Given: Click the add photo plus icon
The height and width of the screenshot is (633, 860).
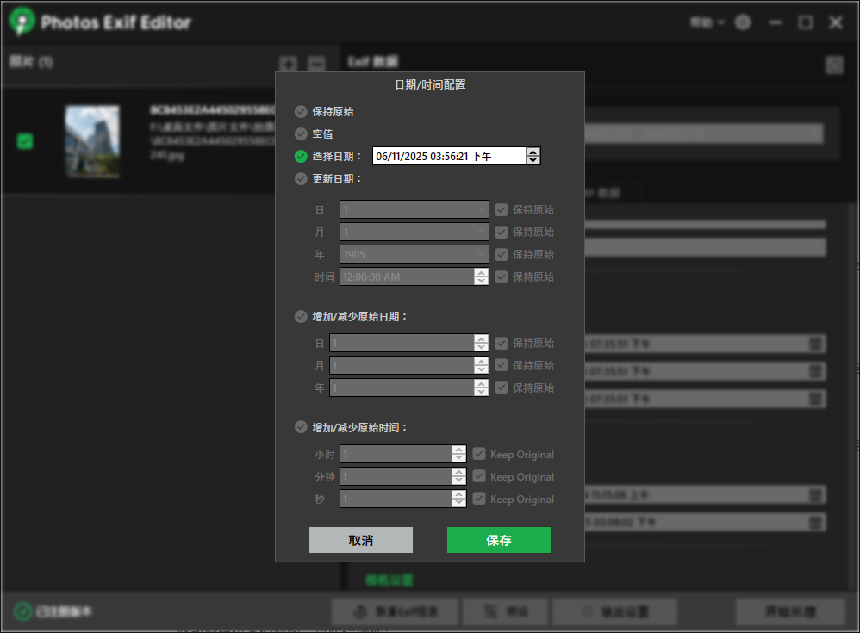Looking at the screenshot, I should (x=289, y=64).
